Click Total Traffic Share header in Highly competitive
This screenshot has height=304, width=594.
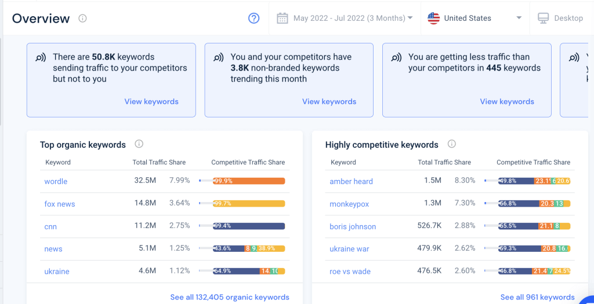[x=444, y=162]
